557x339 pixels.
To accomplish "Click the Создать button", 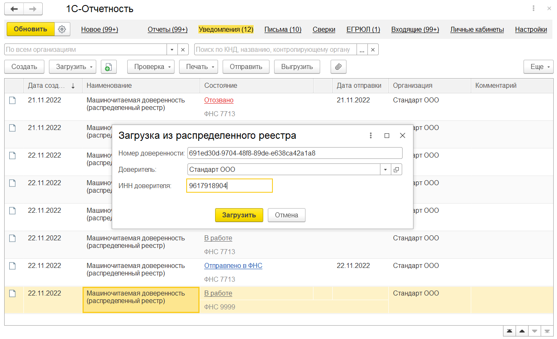I will 24,66.
